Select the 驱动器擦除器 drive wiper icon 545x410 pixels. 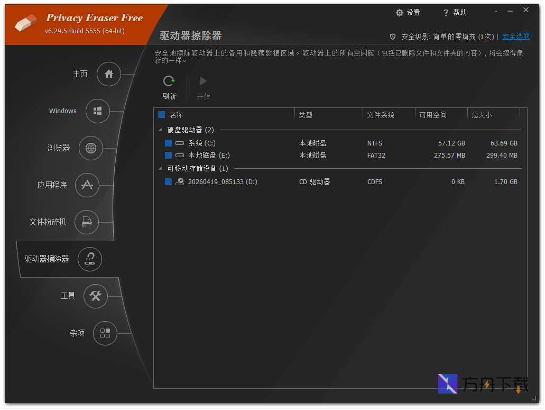pyautogui.click(x=90, y=259)
